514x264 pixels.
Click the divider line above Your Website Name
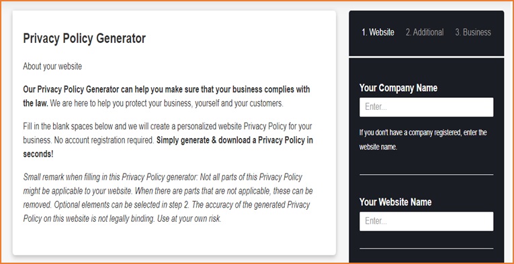click(426, 174)
